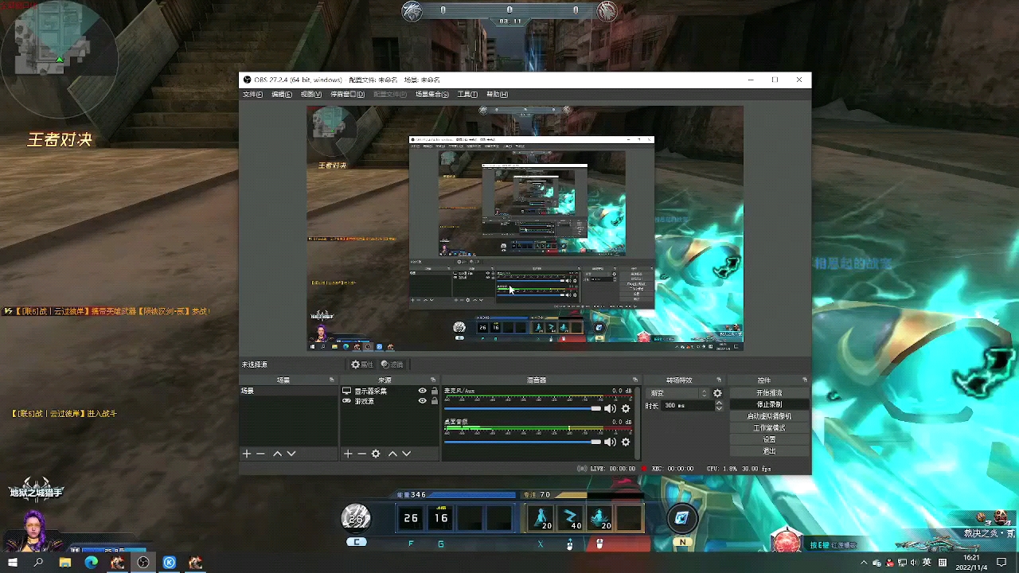Screen dimensions: 1019x573
Task: Select the 显示器采集 source row
Action: pos(389,391)
